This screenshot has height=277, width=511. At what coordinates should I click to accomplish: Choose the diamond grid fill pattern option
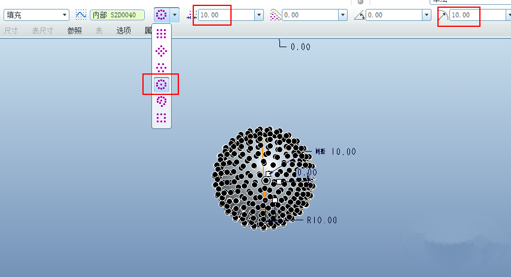(x=162, y=51)
